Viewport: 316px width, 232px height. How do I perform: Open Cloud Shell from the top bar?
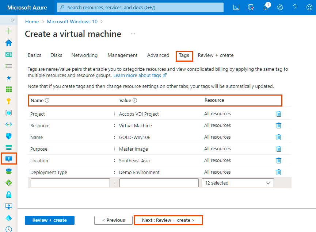pyautogui.click(x=236, y=7)
